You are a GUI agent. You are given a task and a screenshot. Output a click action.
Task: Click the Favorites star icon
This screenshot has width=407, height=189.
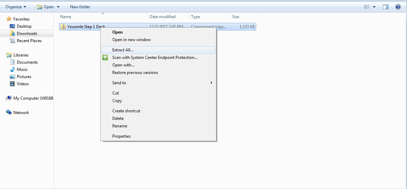pyautogui.click(x=9, y=19)
